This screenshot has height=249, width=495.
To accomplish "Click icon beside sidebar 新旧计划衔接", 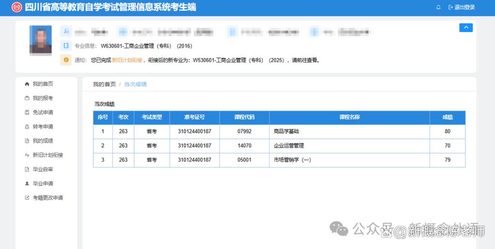I will 27,155.
